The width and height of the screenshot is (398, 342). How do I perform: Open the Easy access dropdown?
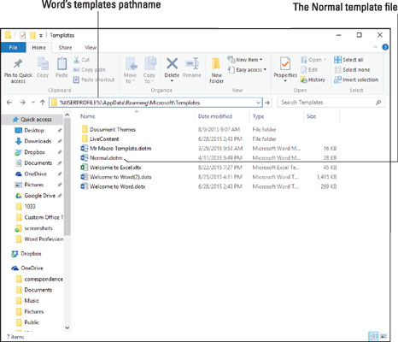[x=247, y=70]
